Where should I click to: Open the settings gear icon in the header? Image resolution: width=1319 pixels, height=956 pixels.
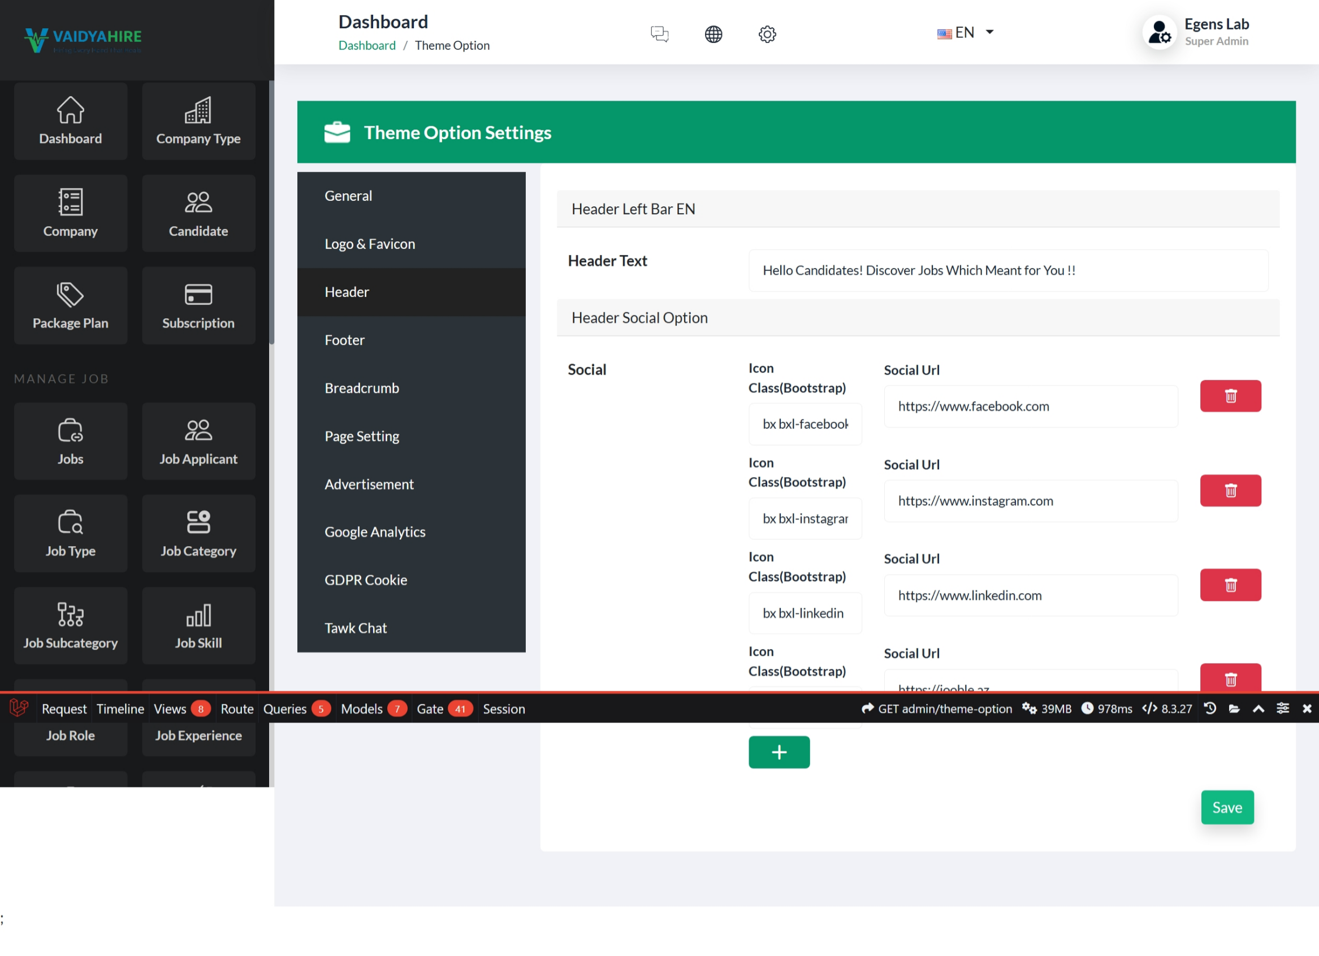(767, 34)
